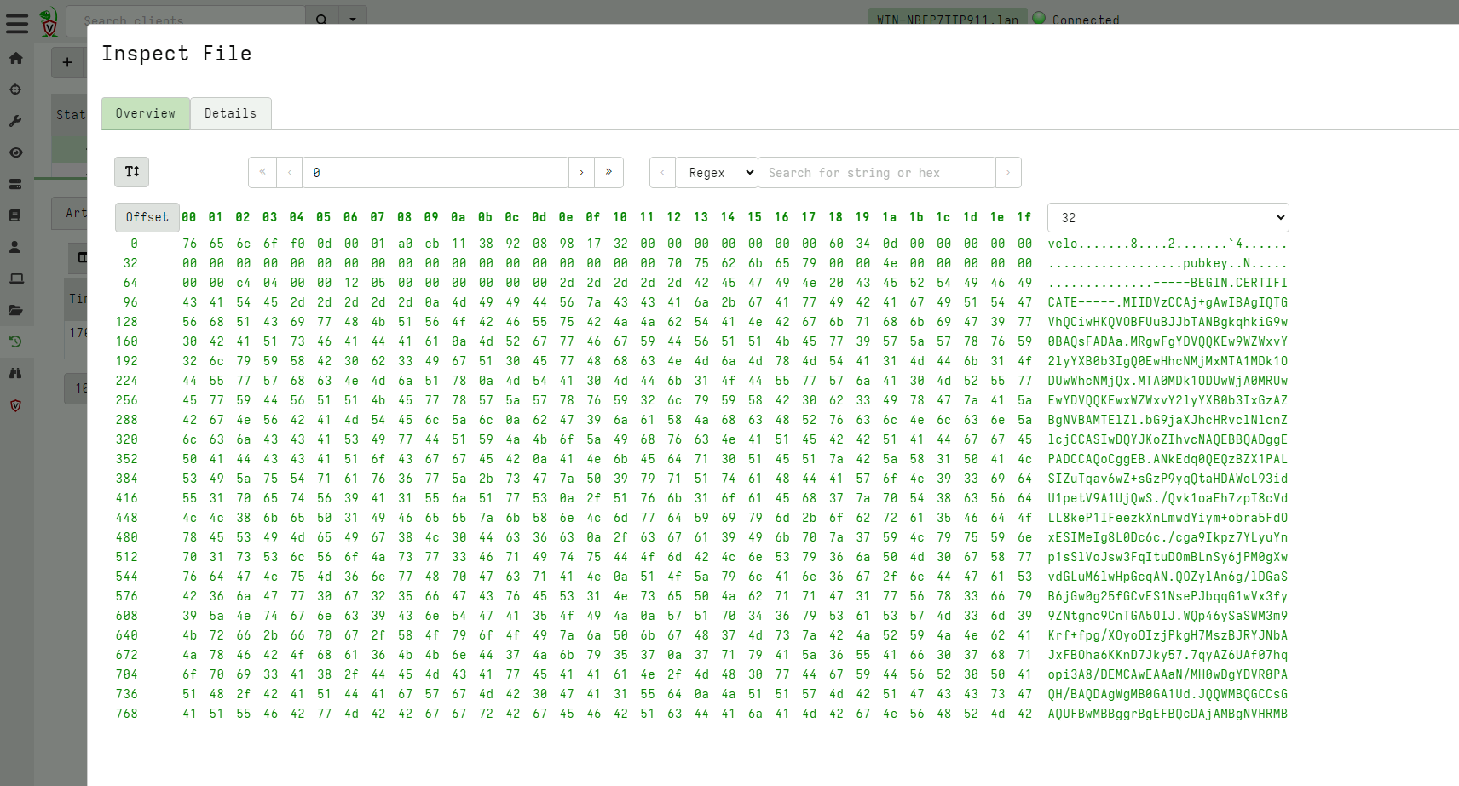Open the Home dashboard

click(15, 58)
